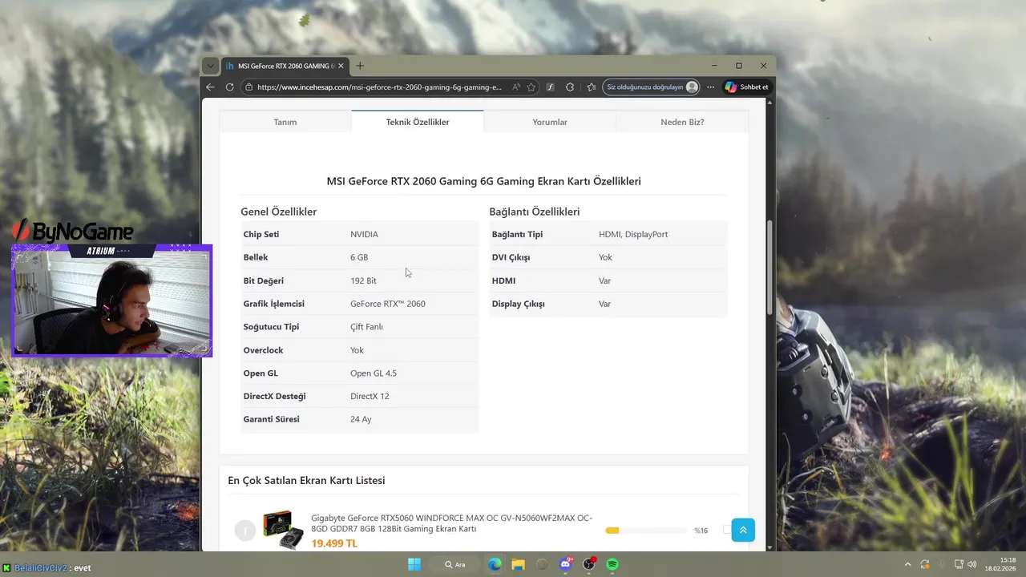
Task: Click Chip Seti value NVIDIA
Action: (x=364, y=234)
